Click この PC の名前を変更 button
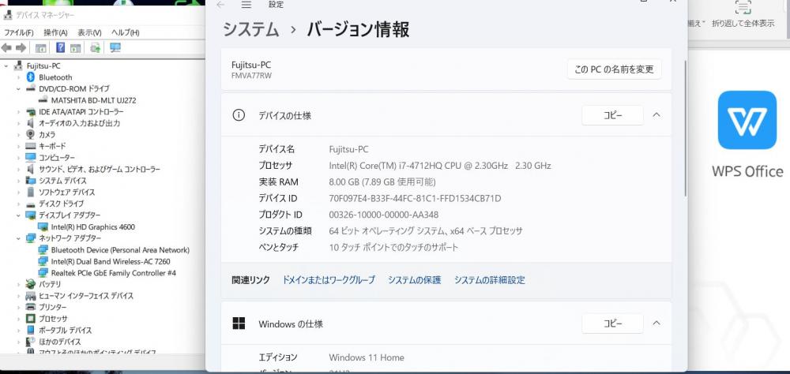The image size is (790, 374). pos(614,69)
